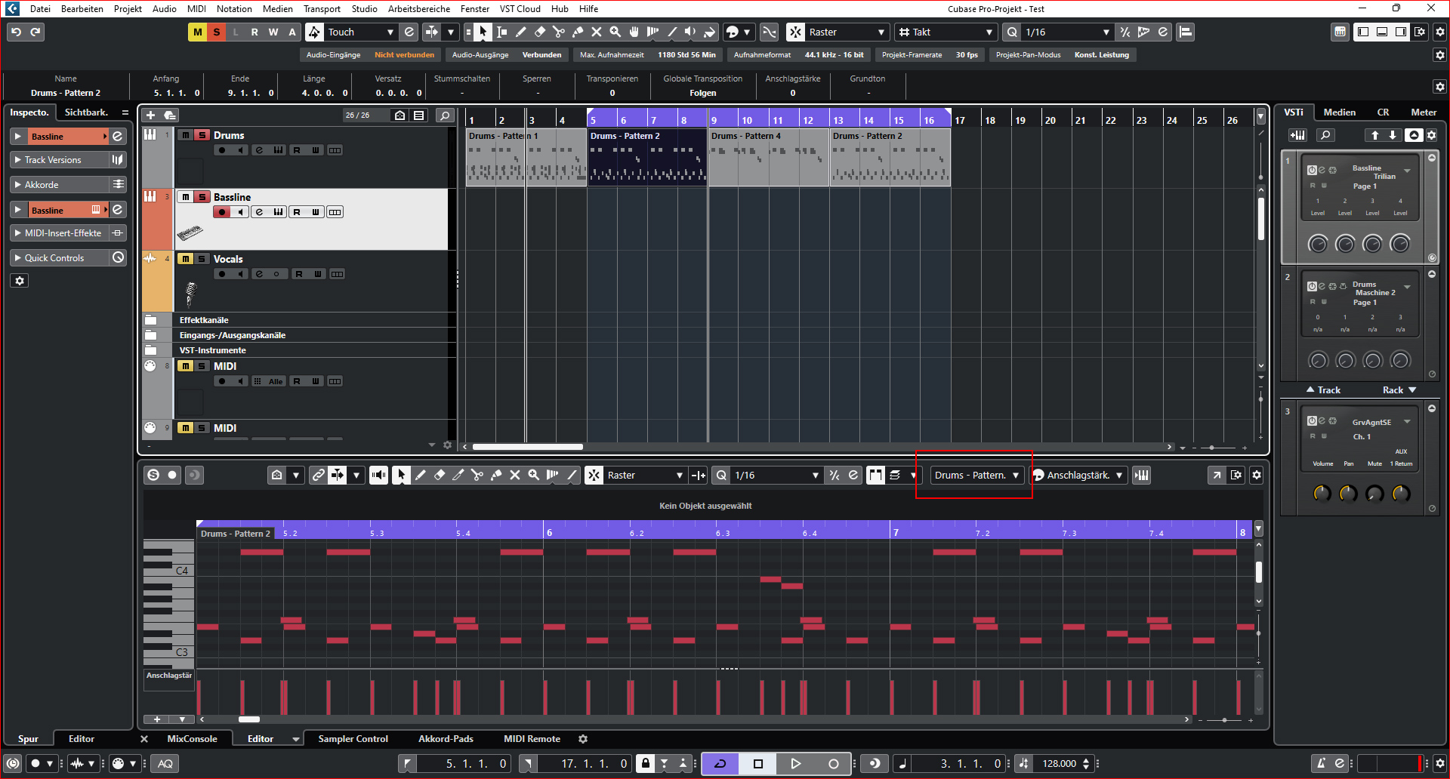1450x779 pixels.
Task: Open key editor in separate window
Action: (1217, 475)
